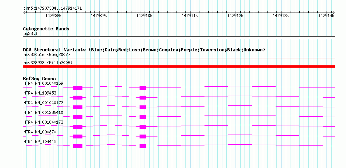Click the 147914k ruler tick label
The width and height of the screenshot is (346, 168).
coord(326,16)
